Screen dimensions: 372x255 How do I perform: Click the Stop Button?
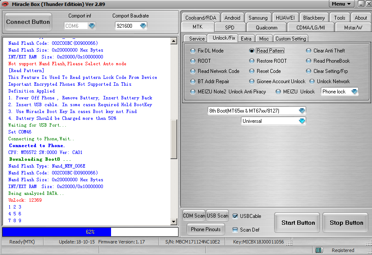coord(346,223)
